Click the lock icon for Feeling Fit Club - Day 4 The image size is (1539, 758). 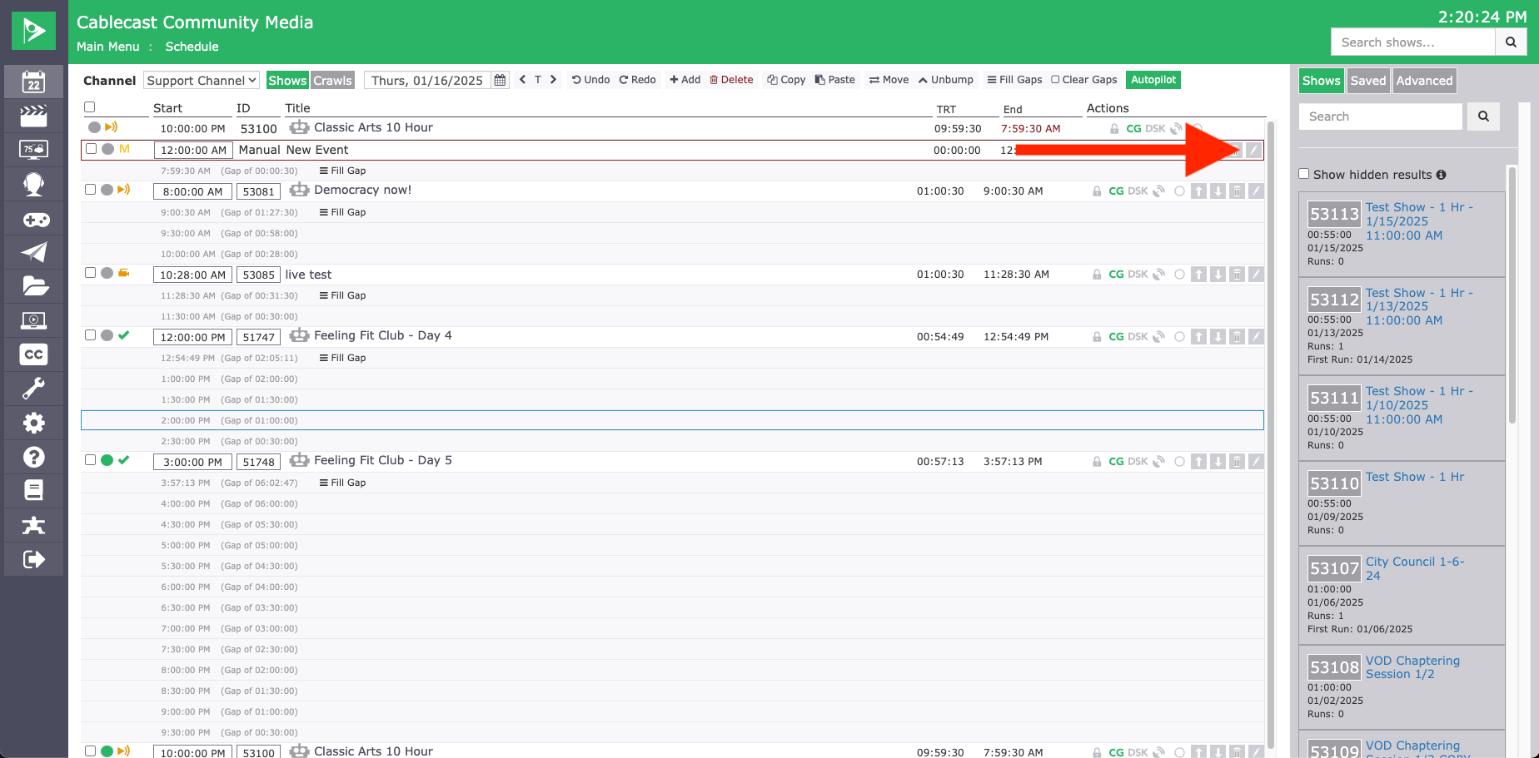1097,337
